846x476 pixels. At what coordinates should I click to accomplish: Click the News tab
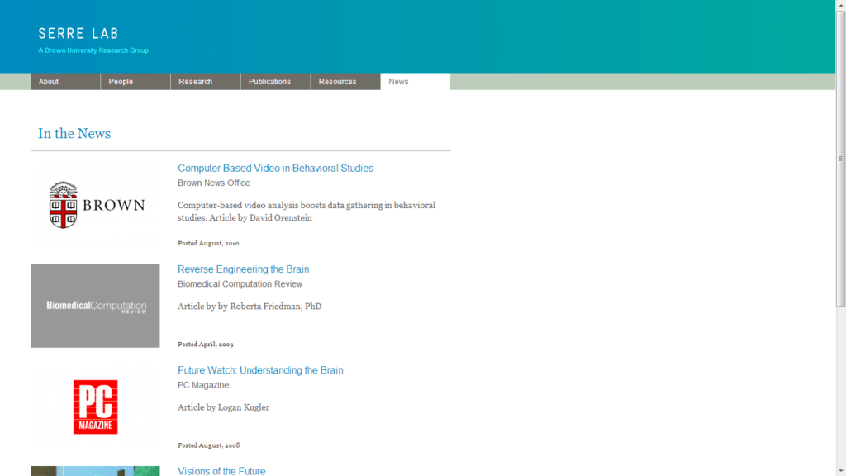(416, 82)
